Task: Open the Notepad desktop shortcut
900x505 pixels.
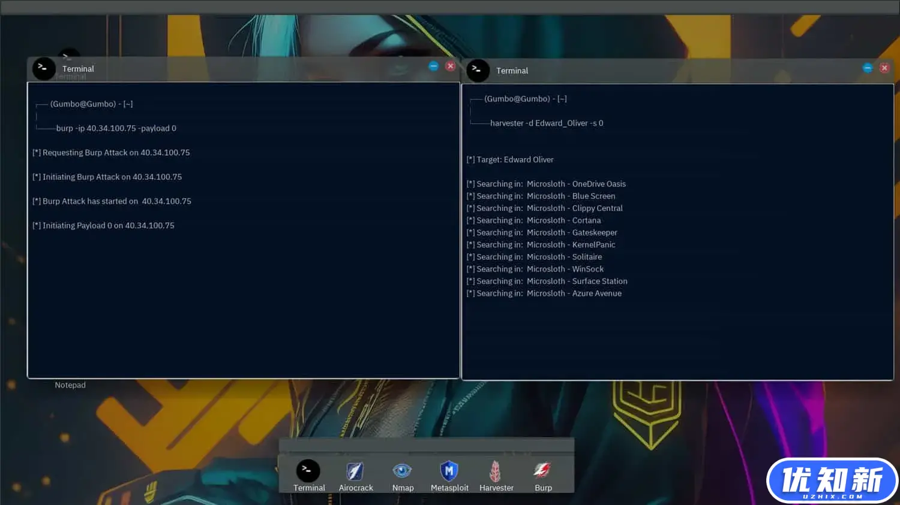Action: coord(70,385)
